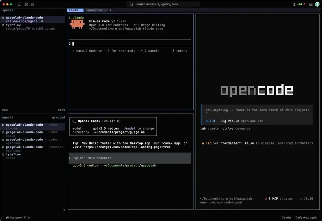322x221 pixels.
Task: Click Don't show again
Action: coord(306,217)
